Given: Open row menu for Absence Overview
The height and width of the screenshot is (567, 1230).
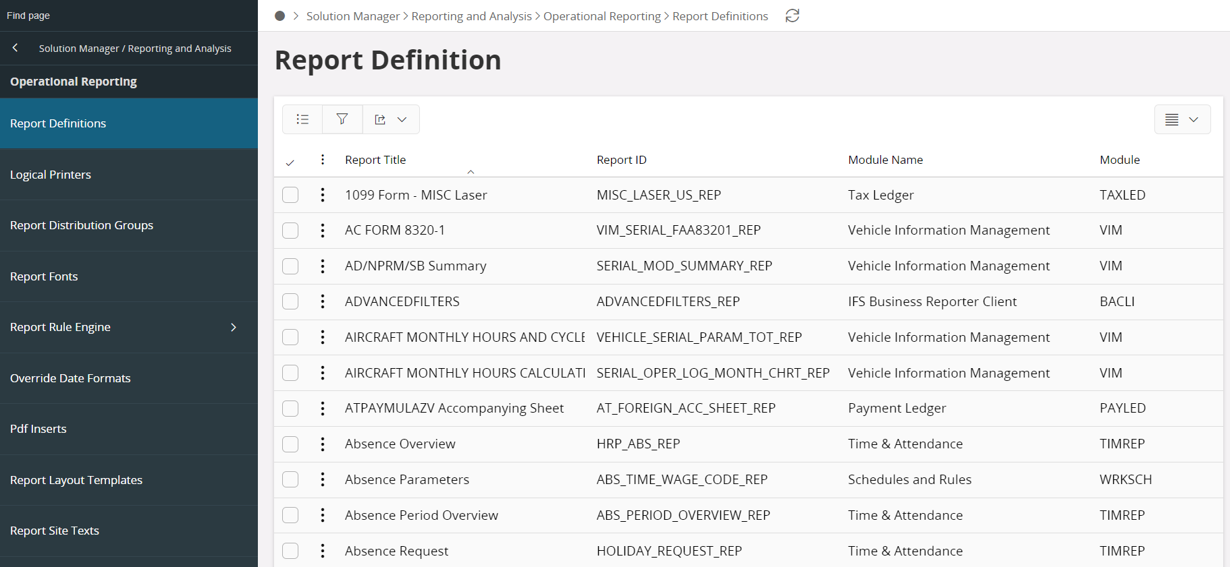Looking at the screenshot, I should tap(323, 444).
